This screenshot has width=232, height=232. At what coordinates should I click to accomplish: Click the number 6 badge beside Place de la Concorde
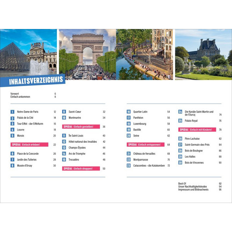pos(12,154)
